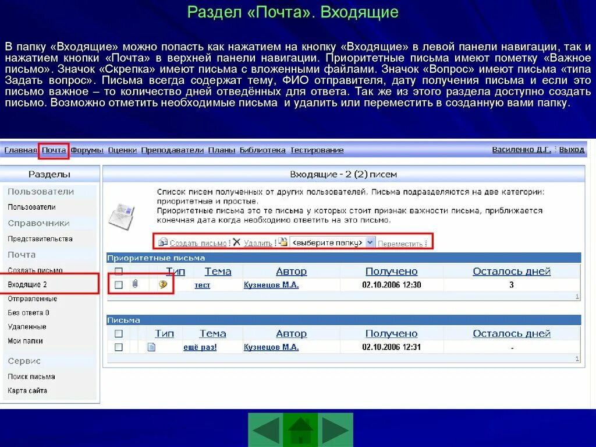596x447 pixels.
Task: Sort Письма table by Осталось дней column
Action: click(x=512, y=333)
